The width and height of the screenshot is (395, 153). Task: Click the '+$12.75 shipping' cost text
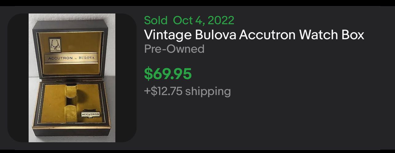[187, 91]
